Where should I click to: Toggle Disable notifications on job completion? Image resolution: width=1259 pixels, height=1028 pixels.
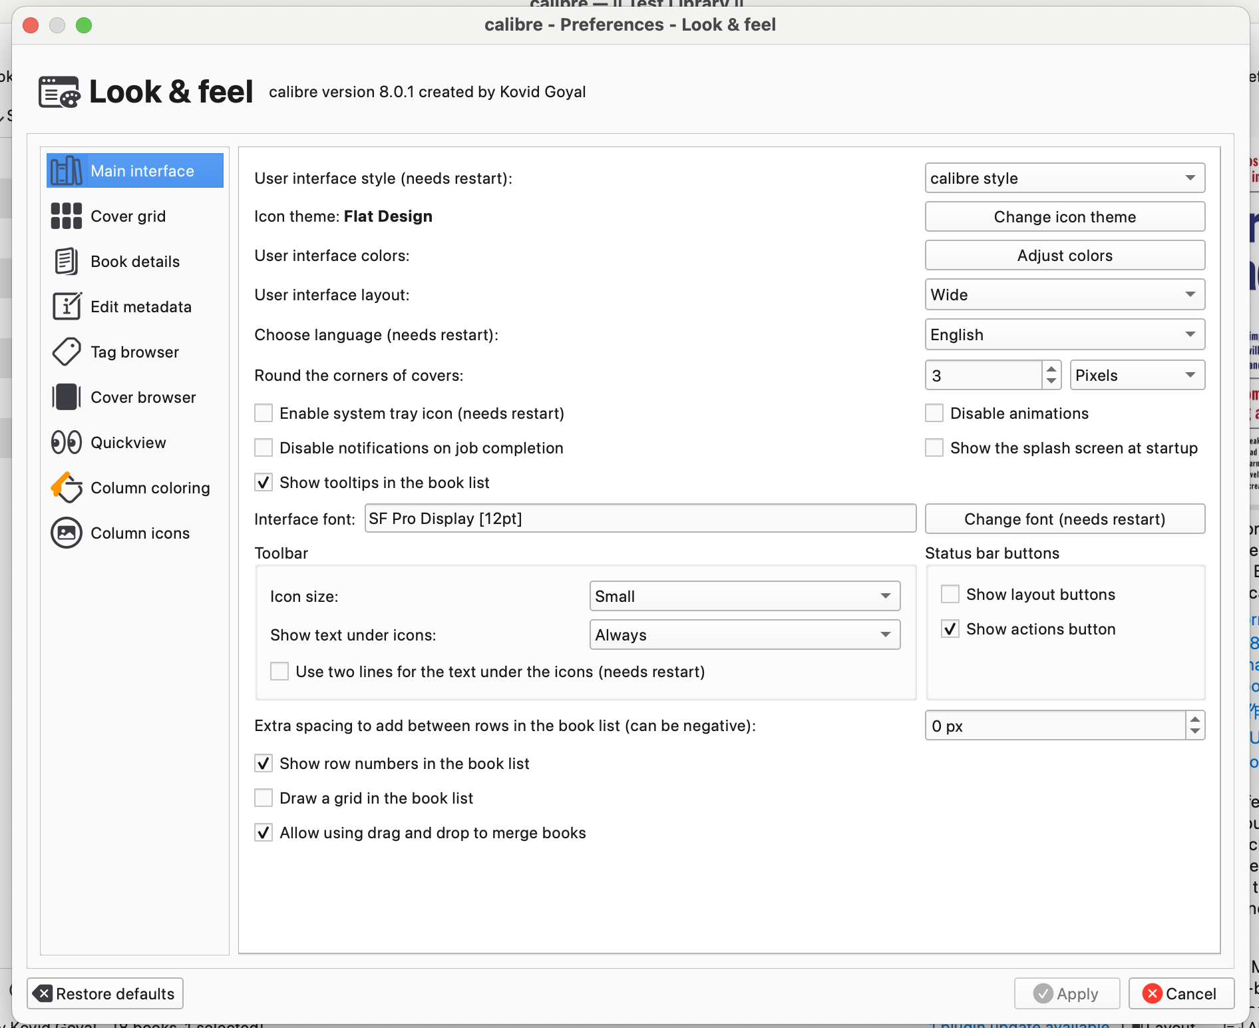[264, 448]
